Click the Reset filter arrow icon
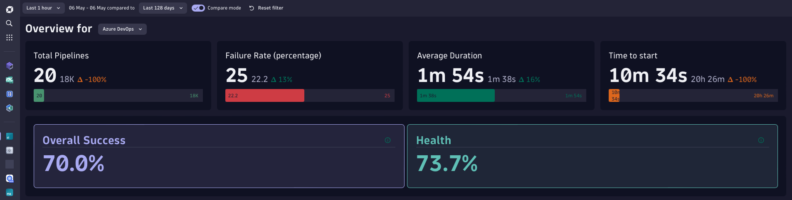 point(252,8)
